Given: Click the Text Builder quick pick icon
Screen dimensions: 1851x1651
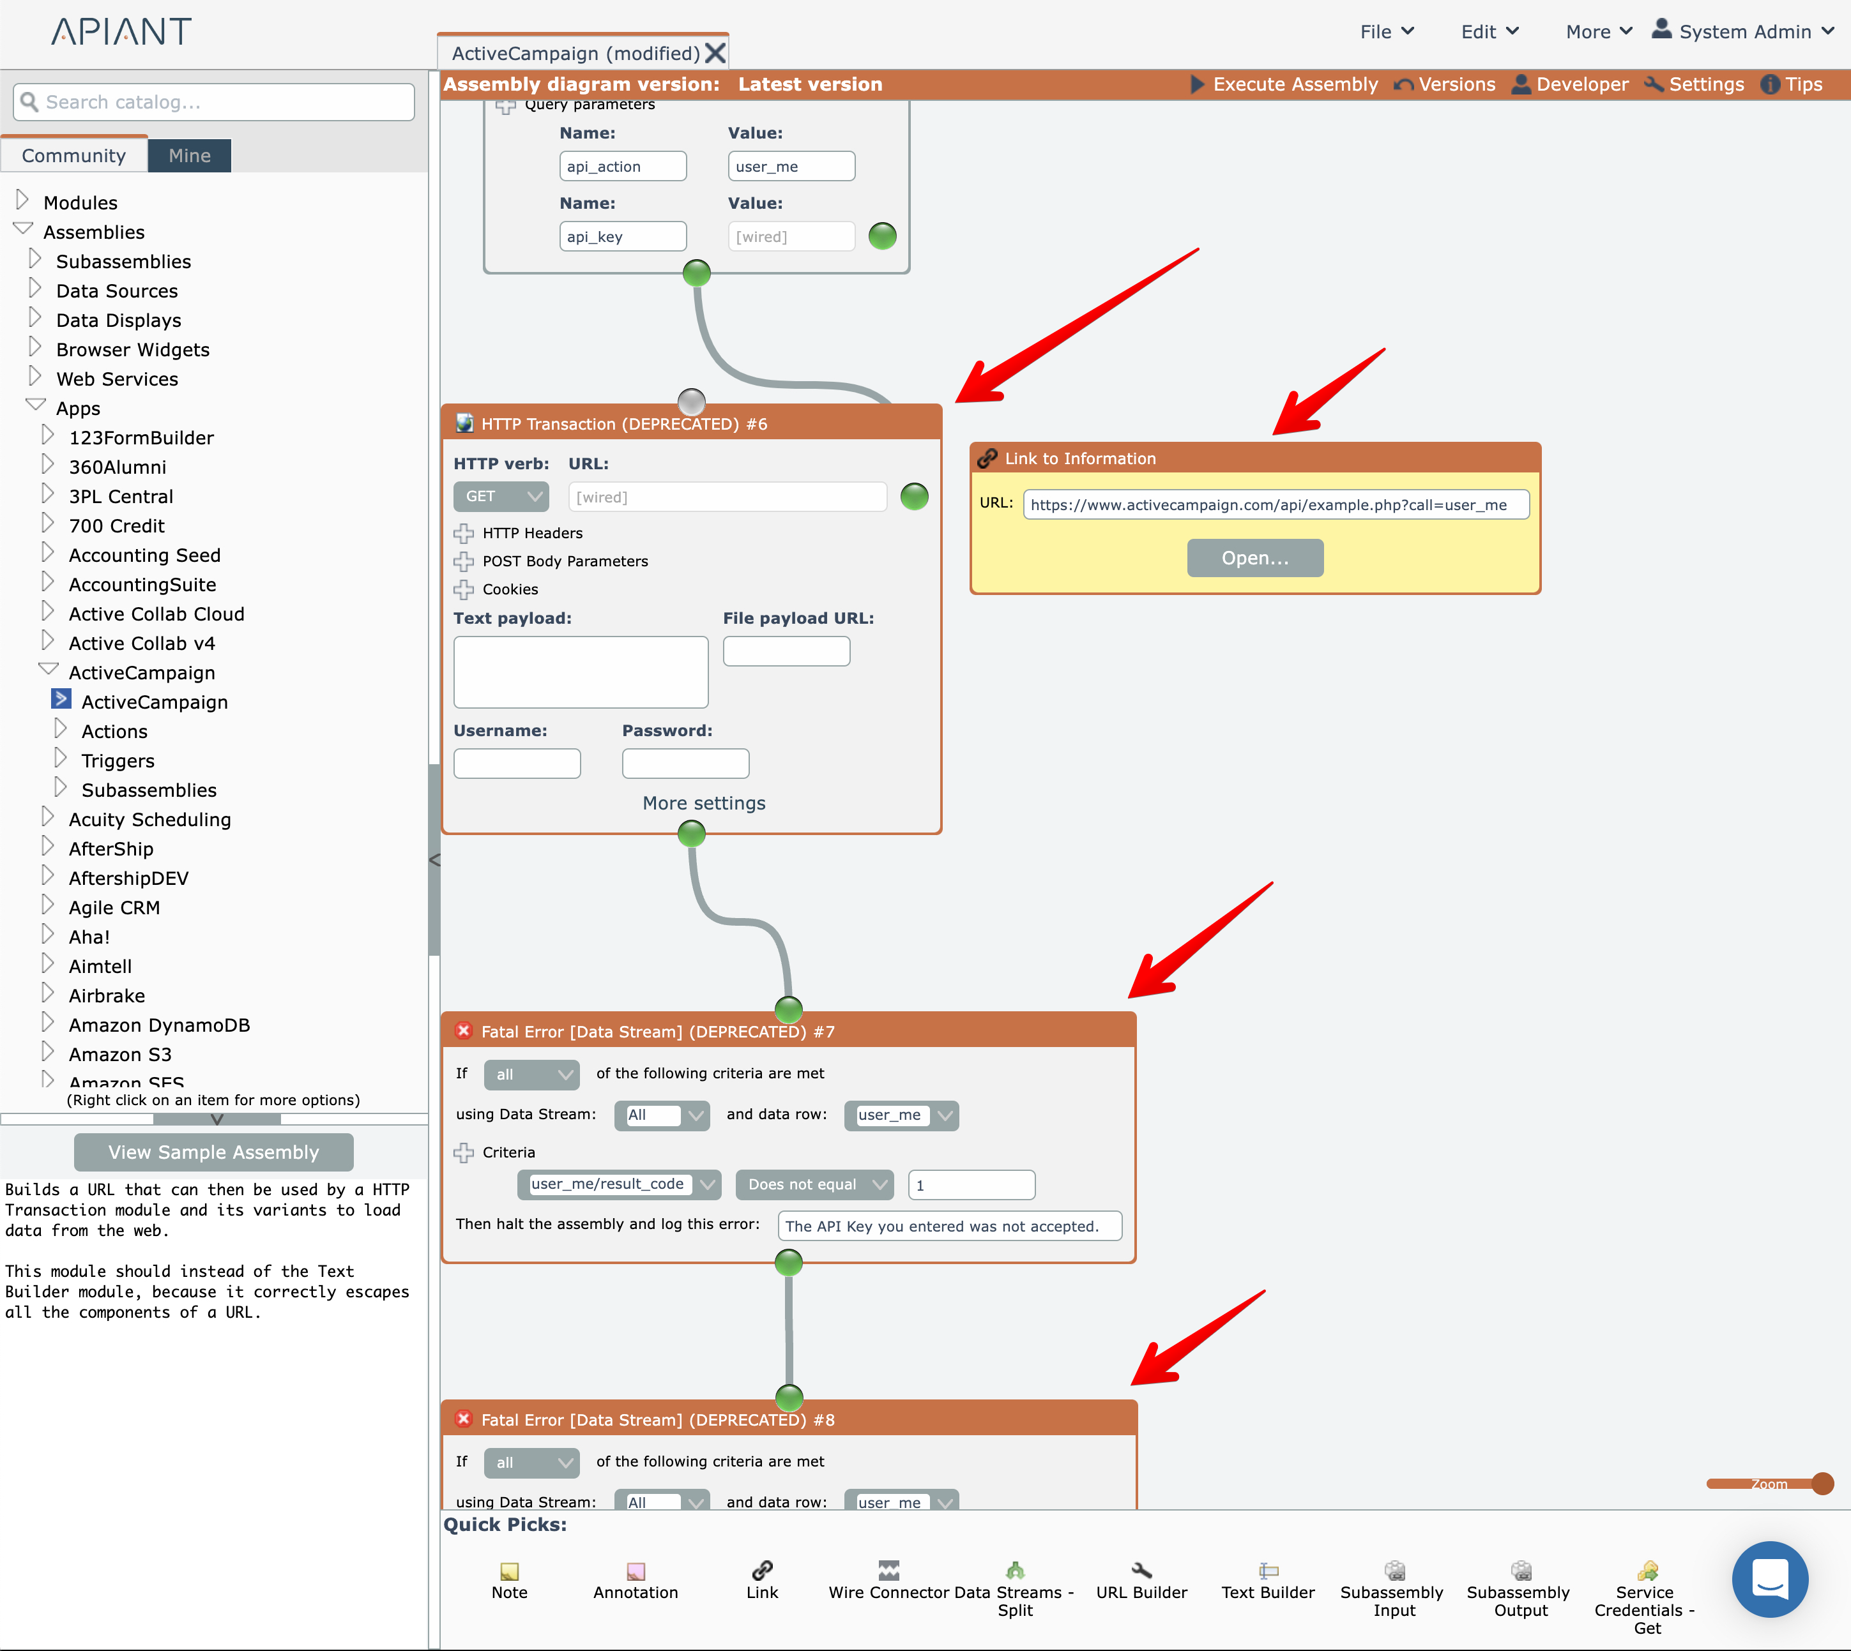Looking at the screenshot, I should [1268, 1571].
